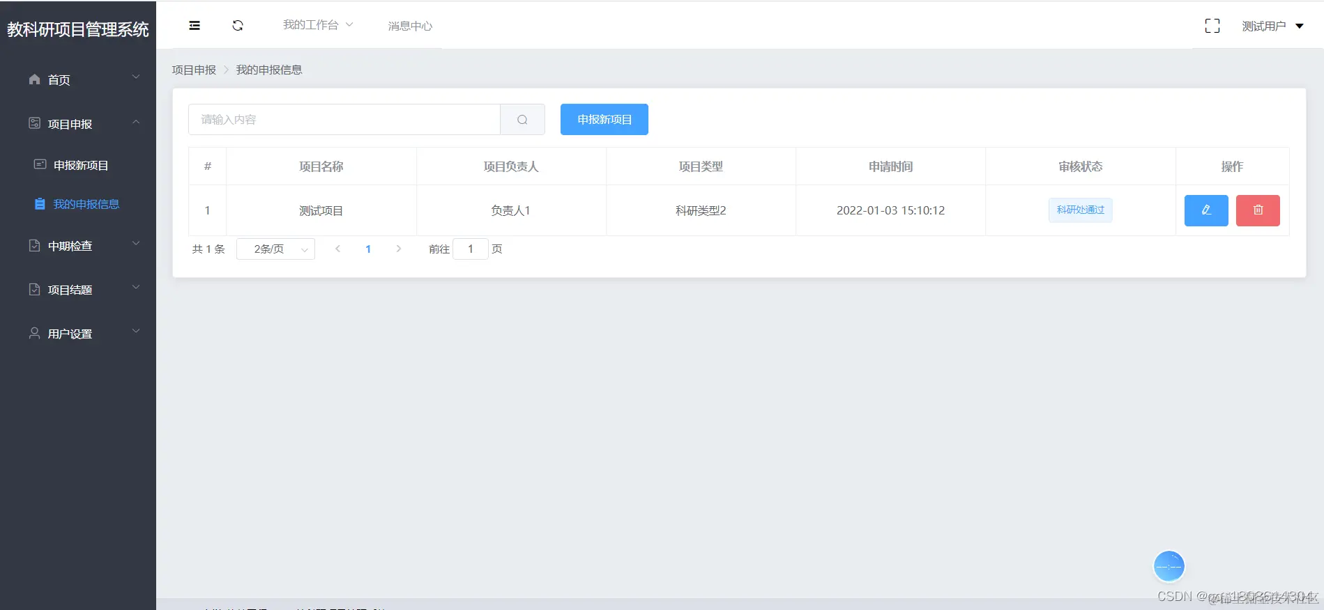Screen dimensions: 1324x610
Task: Click the 项目名称 column header
Action: pyautogui.click(x=321, y=166)
